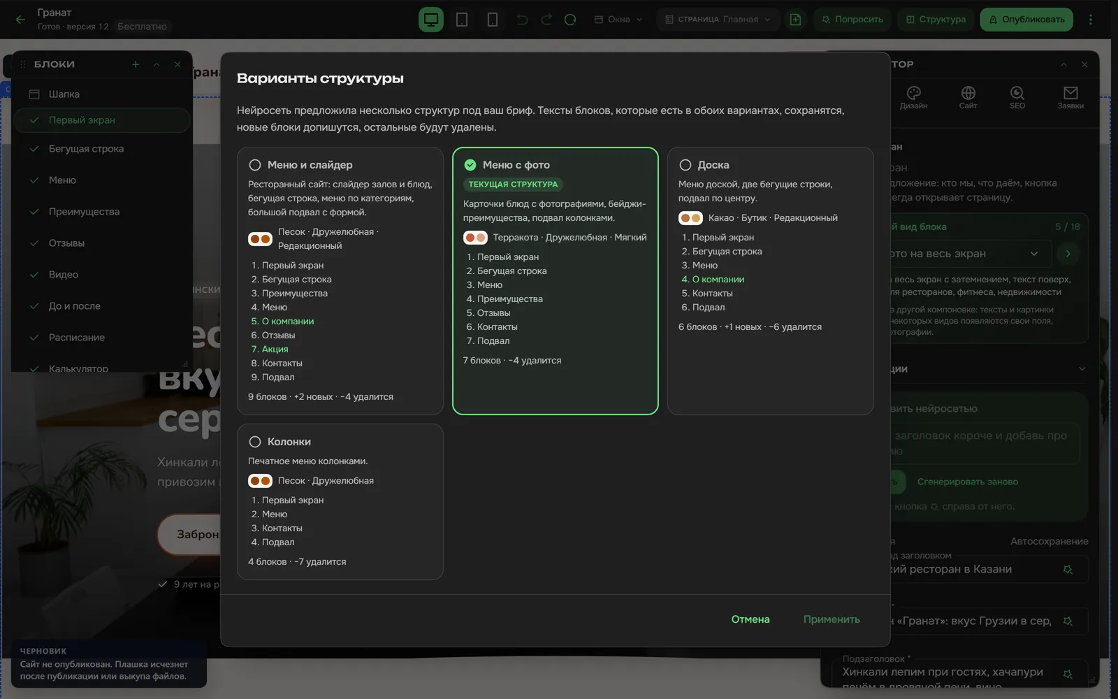Go back with the left arrow
This screenshot has height=699, width=1118.
click(20, 20)
